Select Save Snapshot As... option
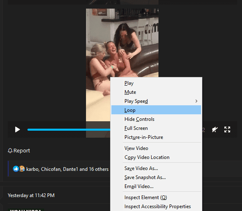This screenshot has height=211, width=242. click(x=156, y=177)
